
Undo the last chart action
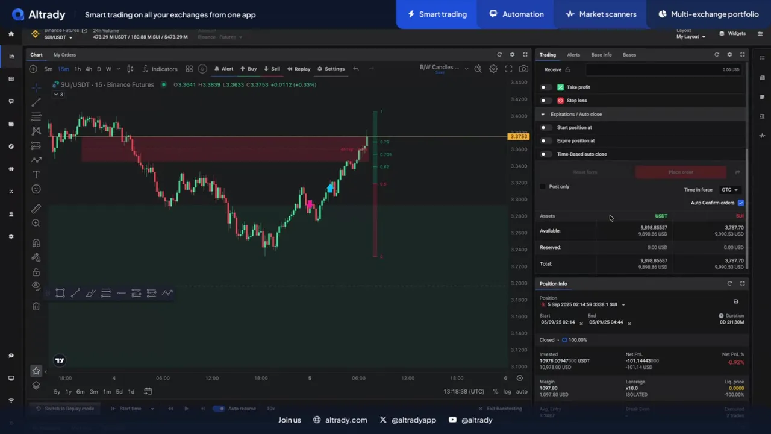click(356, 69)
